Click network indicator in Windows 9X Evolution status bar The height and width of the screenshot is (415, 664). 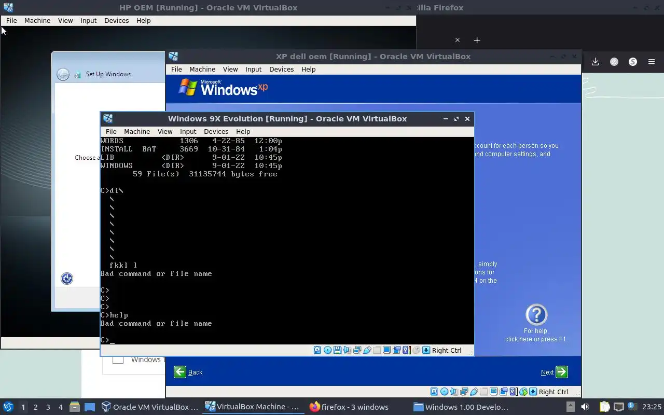pos(357,350)
